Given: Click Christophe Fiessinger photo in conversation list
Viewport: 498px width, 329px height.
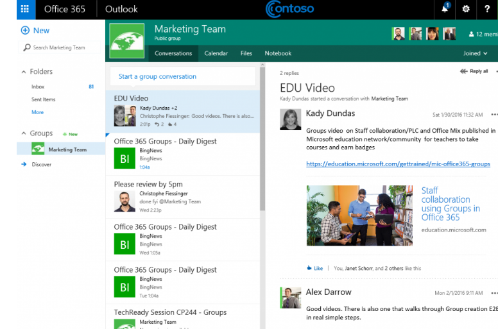Looking at the screenshot, I should [125, 201].
